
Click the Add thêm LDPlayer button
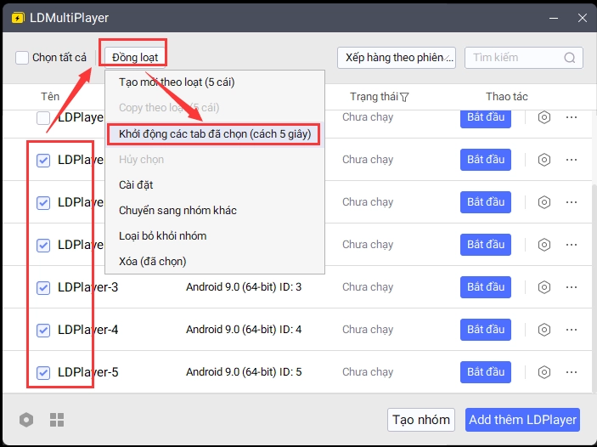pyautogui.click(x=523, y=420)
